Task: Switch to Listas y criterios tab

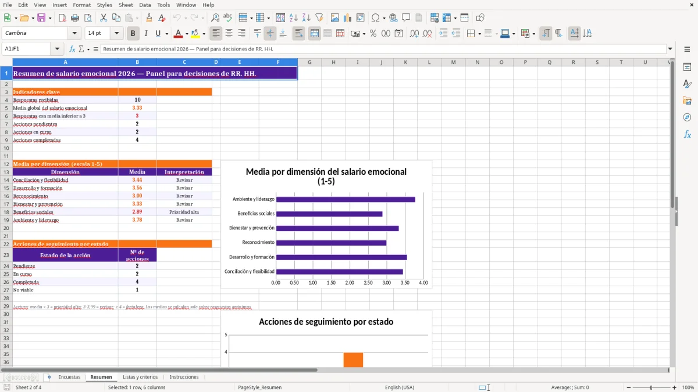Action: pos(140,377)
